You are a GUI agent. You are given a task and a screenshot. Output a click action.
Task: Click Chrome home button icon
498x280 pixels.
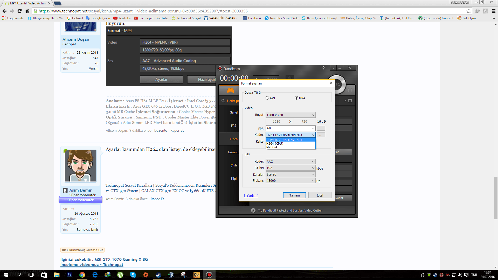27,11
